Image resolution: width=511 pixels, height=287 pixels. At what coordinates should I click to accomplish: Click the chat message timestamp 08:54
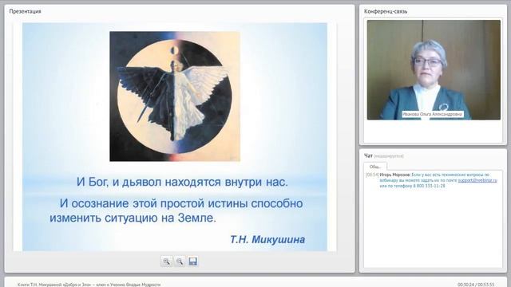click(373, 175)
